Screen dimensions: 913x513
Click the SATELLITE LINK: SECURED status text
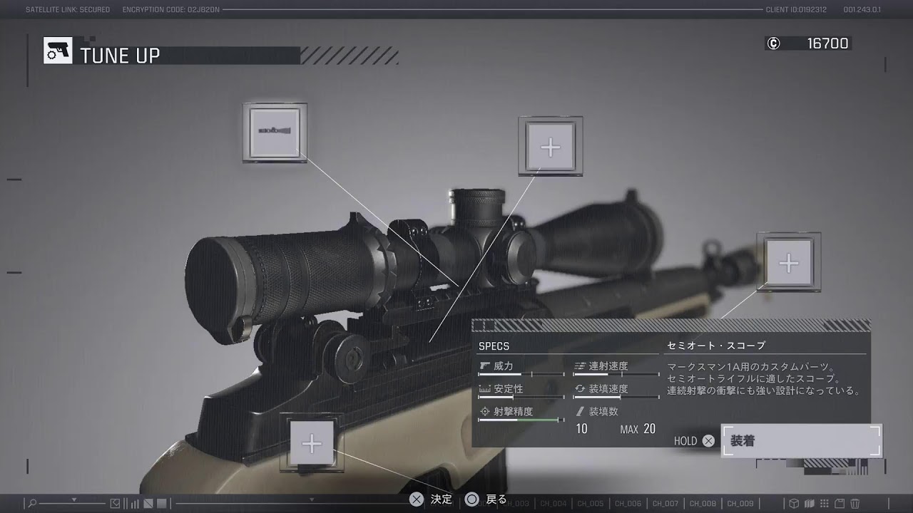pos(68,10)
